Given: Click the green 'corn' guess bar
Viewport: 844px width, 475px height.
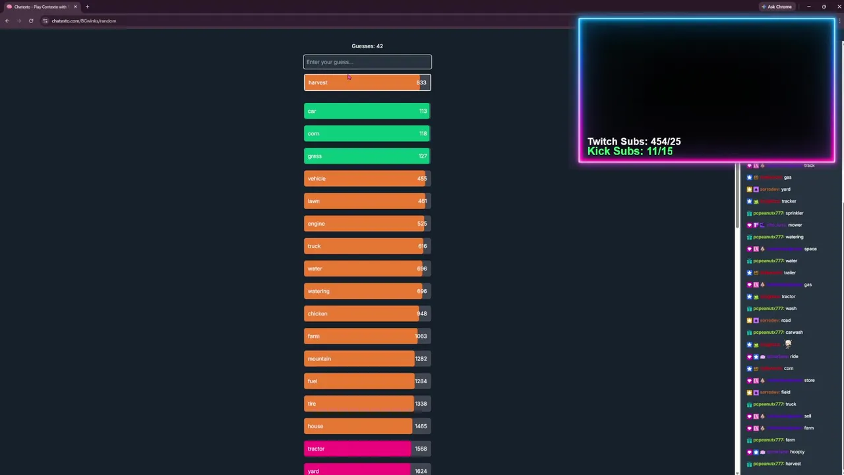Looking at the screenshot, I should 367,133.
